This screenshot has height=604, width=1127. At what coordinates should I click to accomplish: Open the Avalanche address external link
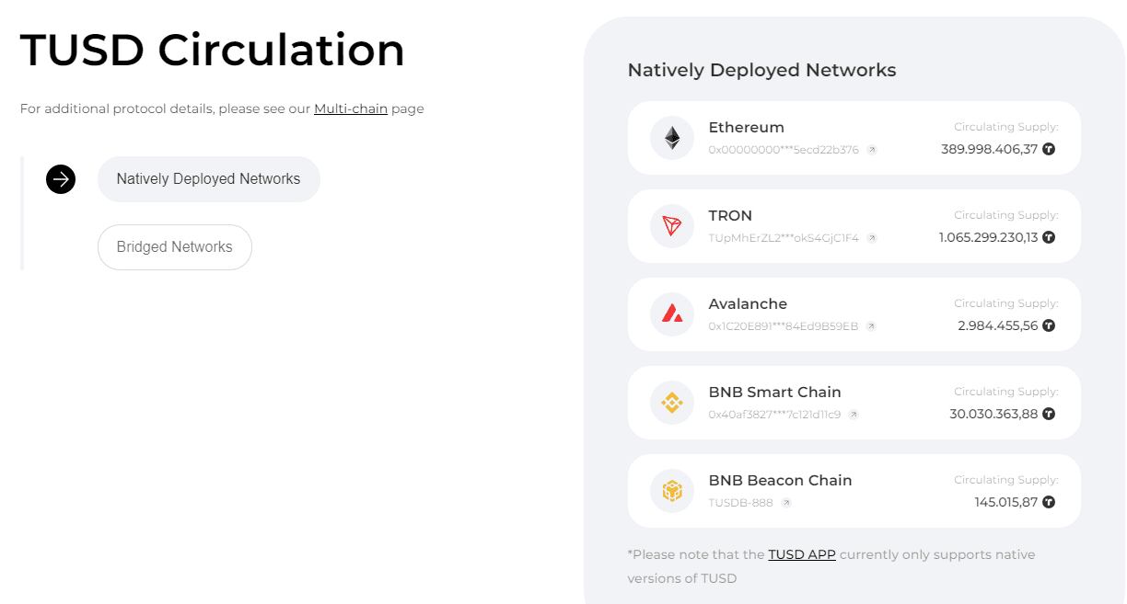tap(871, 325)
